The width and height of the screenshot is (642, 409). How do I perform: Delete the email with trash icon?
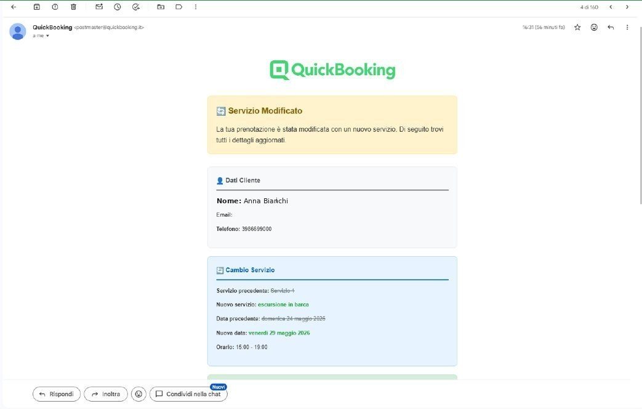pyautogui.click(x=73, y=7)
